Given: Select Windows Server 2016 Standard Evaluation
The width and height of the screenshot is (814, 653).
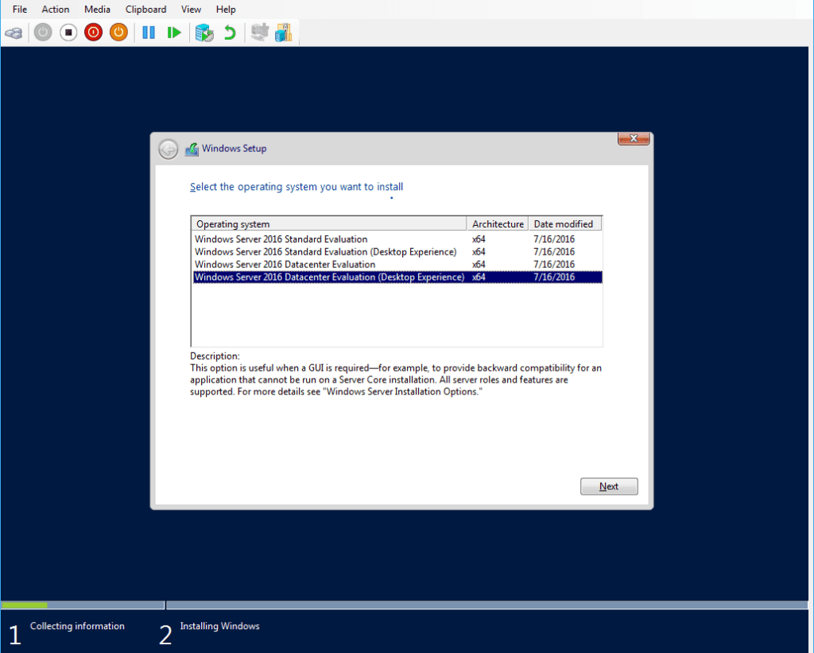Looking at the screenshot, I should (397, 239).
